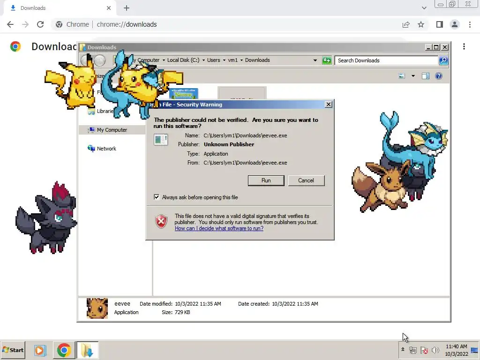Open view options dropdown arrow in Explorer
The image size is (480, 360).
click(x=413, y=76)
